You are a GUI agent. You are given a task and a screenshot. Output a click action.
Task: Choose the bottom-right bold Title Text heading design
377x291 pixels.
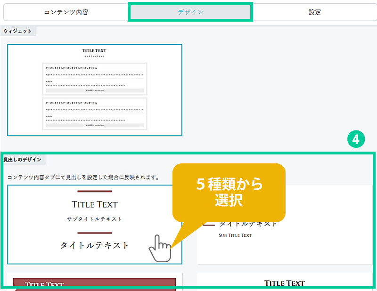click(x=284, y=282)
